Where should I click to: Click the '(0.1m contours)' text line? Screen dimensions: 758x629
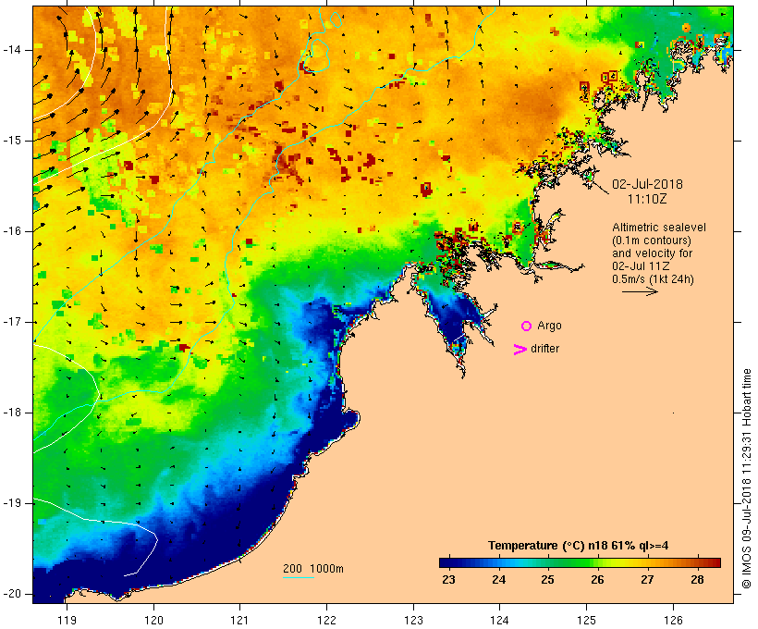(x=651, y=240)
